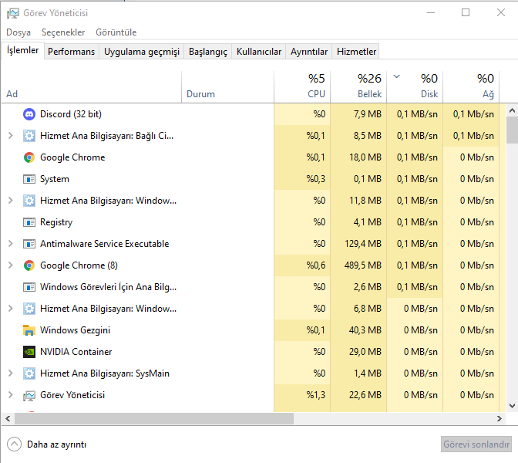Viewport: 518px width, 463px height.
Task: Expand the Google Chrome (8) process group
Action: click(x=11, y=265)
